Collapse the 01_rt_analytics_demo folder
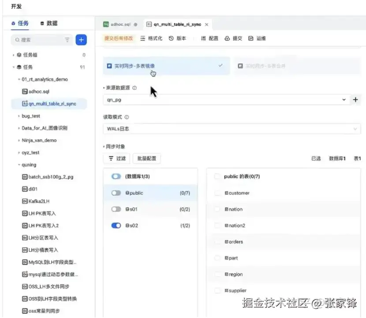This screenshot has width=366, height=318. [19, 79]
